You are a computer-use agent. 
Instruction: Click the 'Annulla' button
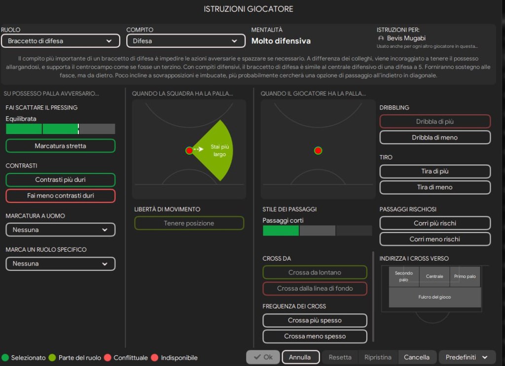tap(300, 357)
